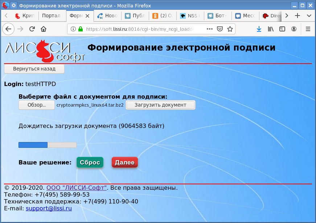Image resolution: width=316 pixels, height=223 pixels.
Task: Close the active Форм tab
Action: click(x=87, y=16)
